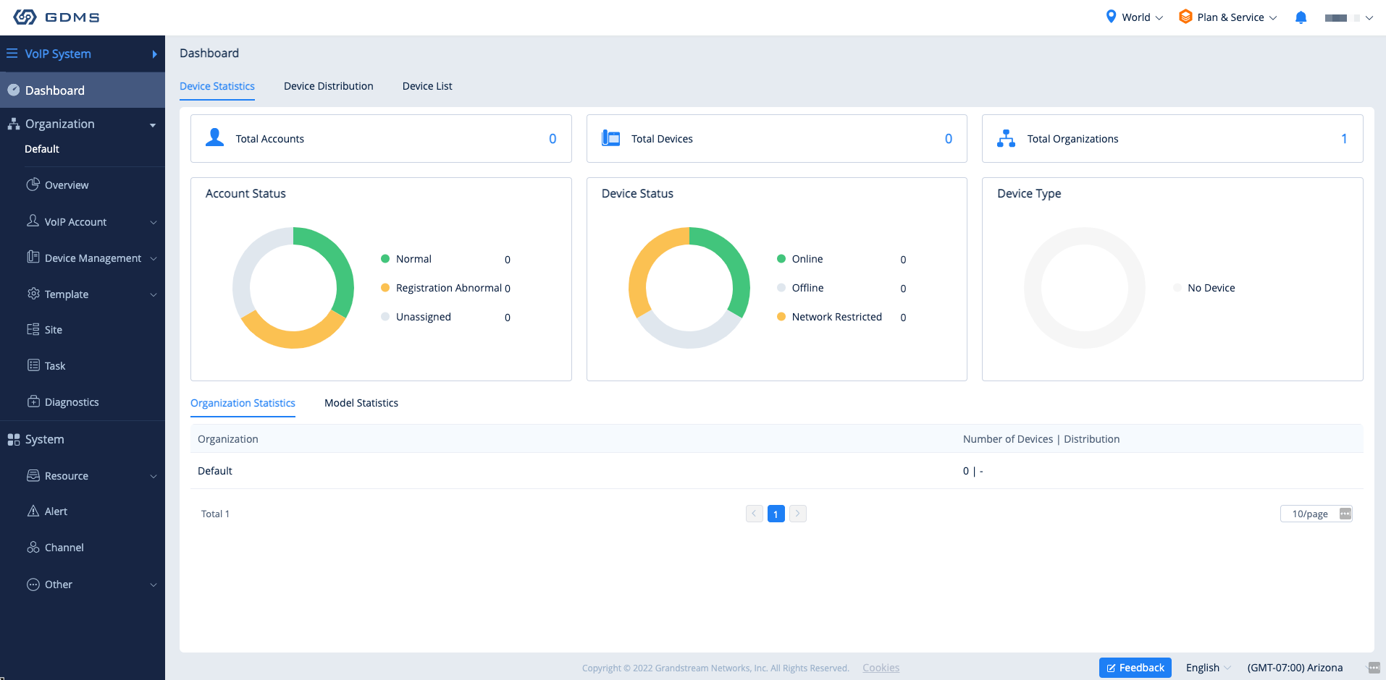The image size is (1386, 680).
Task: Click the System grid icon
Action: pyautogui.click(x=13, y=439)
